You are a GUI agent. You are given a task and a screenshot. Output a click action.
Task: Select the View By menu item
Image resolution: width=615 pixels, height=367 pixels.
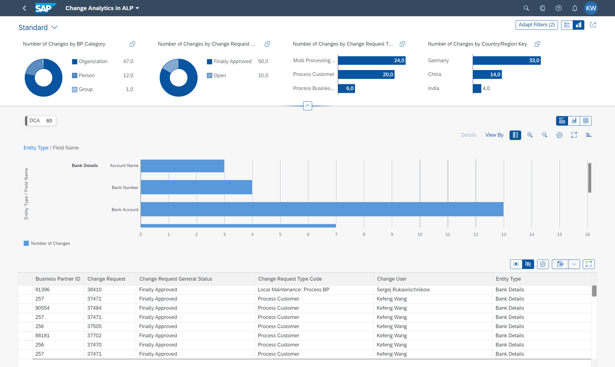(x=495, y=134)
